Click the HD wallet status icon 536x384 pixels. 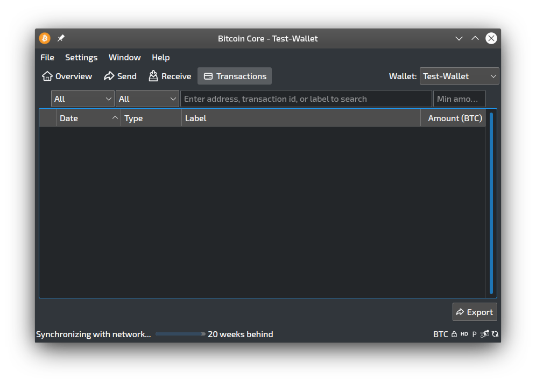click(464, 334)
